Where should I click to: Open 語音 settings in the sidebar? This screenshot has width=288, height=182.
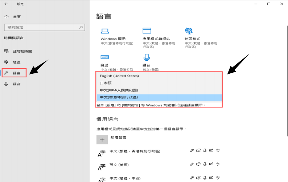[x=12, y=84]
